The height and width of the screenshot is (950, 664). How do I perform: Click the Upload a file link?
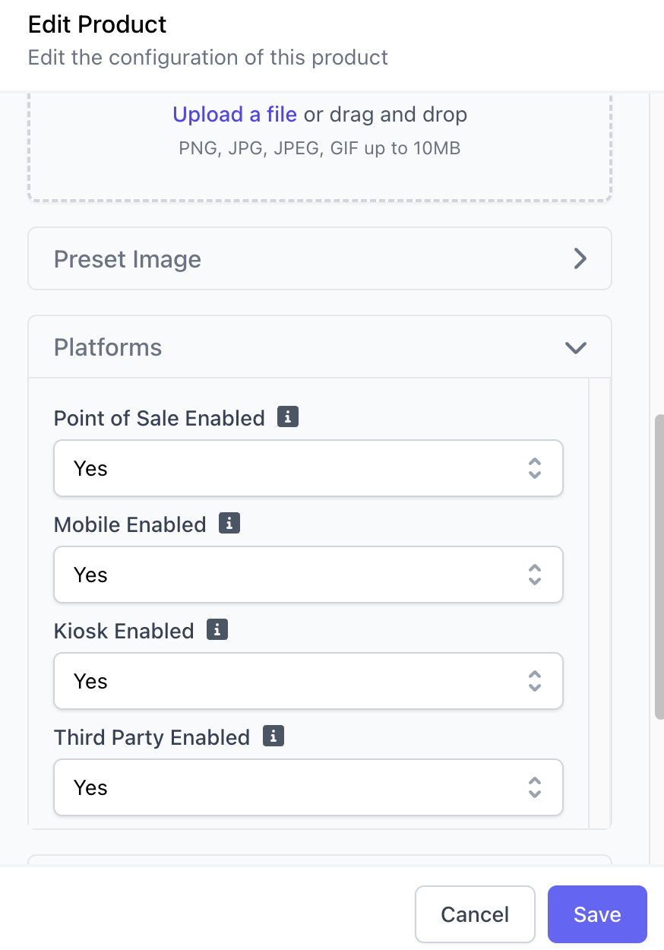click(235, 115)
